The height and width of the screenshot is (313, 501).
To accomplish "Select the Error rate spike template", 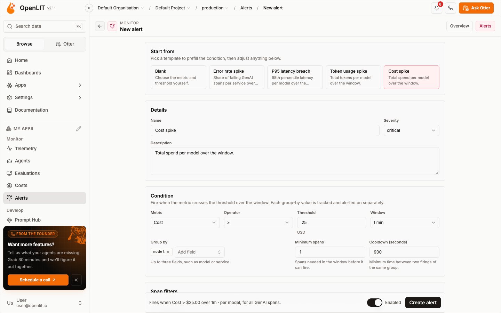I will (x=237, y=77).
